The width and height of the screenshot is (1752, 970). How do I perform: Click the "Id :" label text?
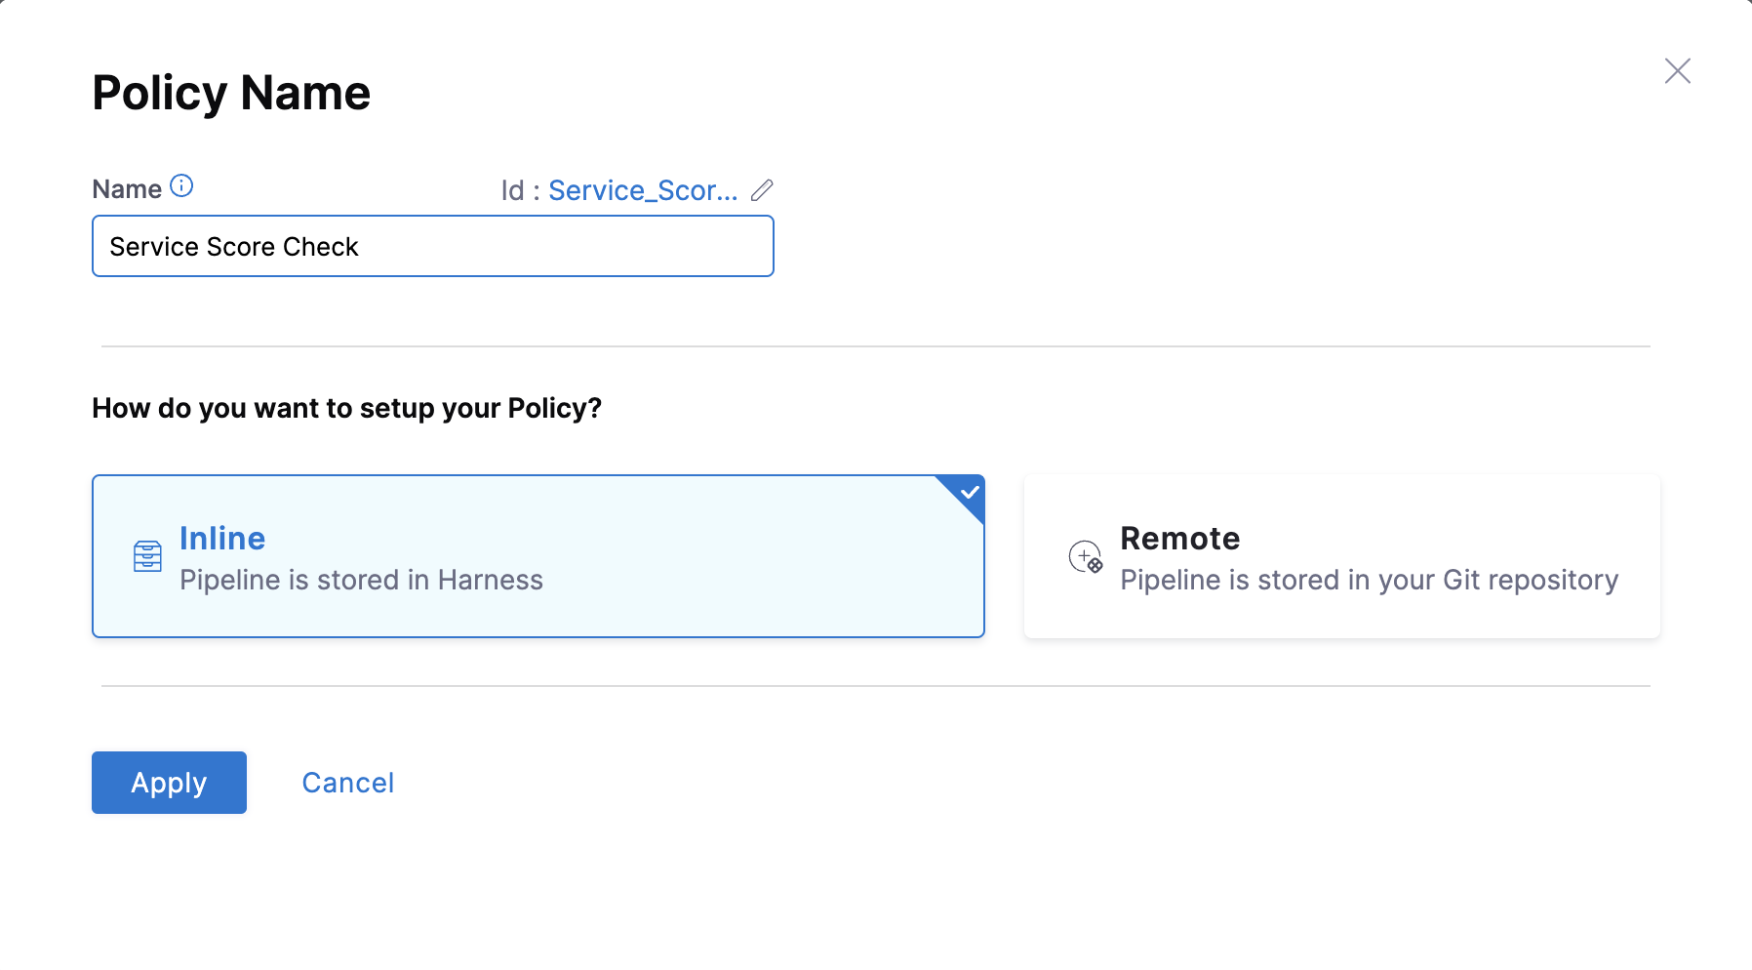[x=520, y=190]
